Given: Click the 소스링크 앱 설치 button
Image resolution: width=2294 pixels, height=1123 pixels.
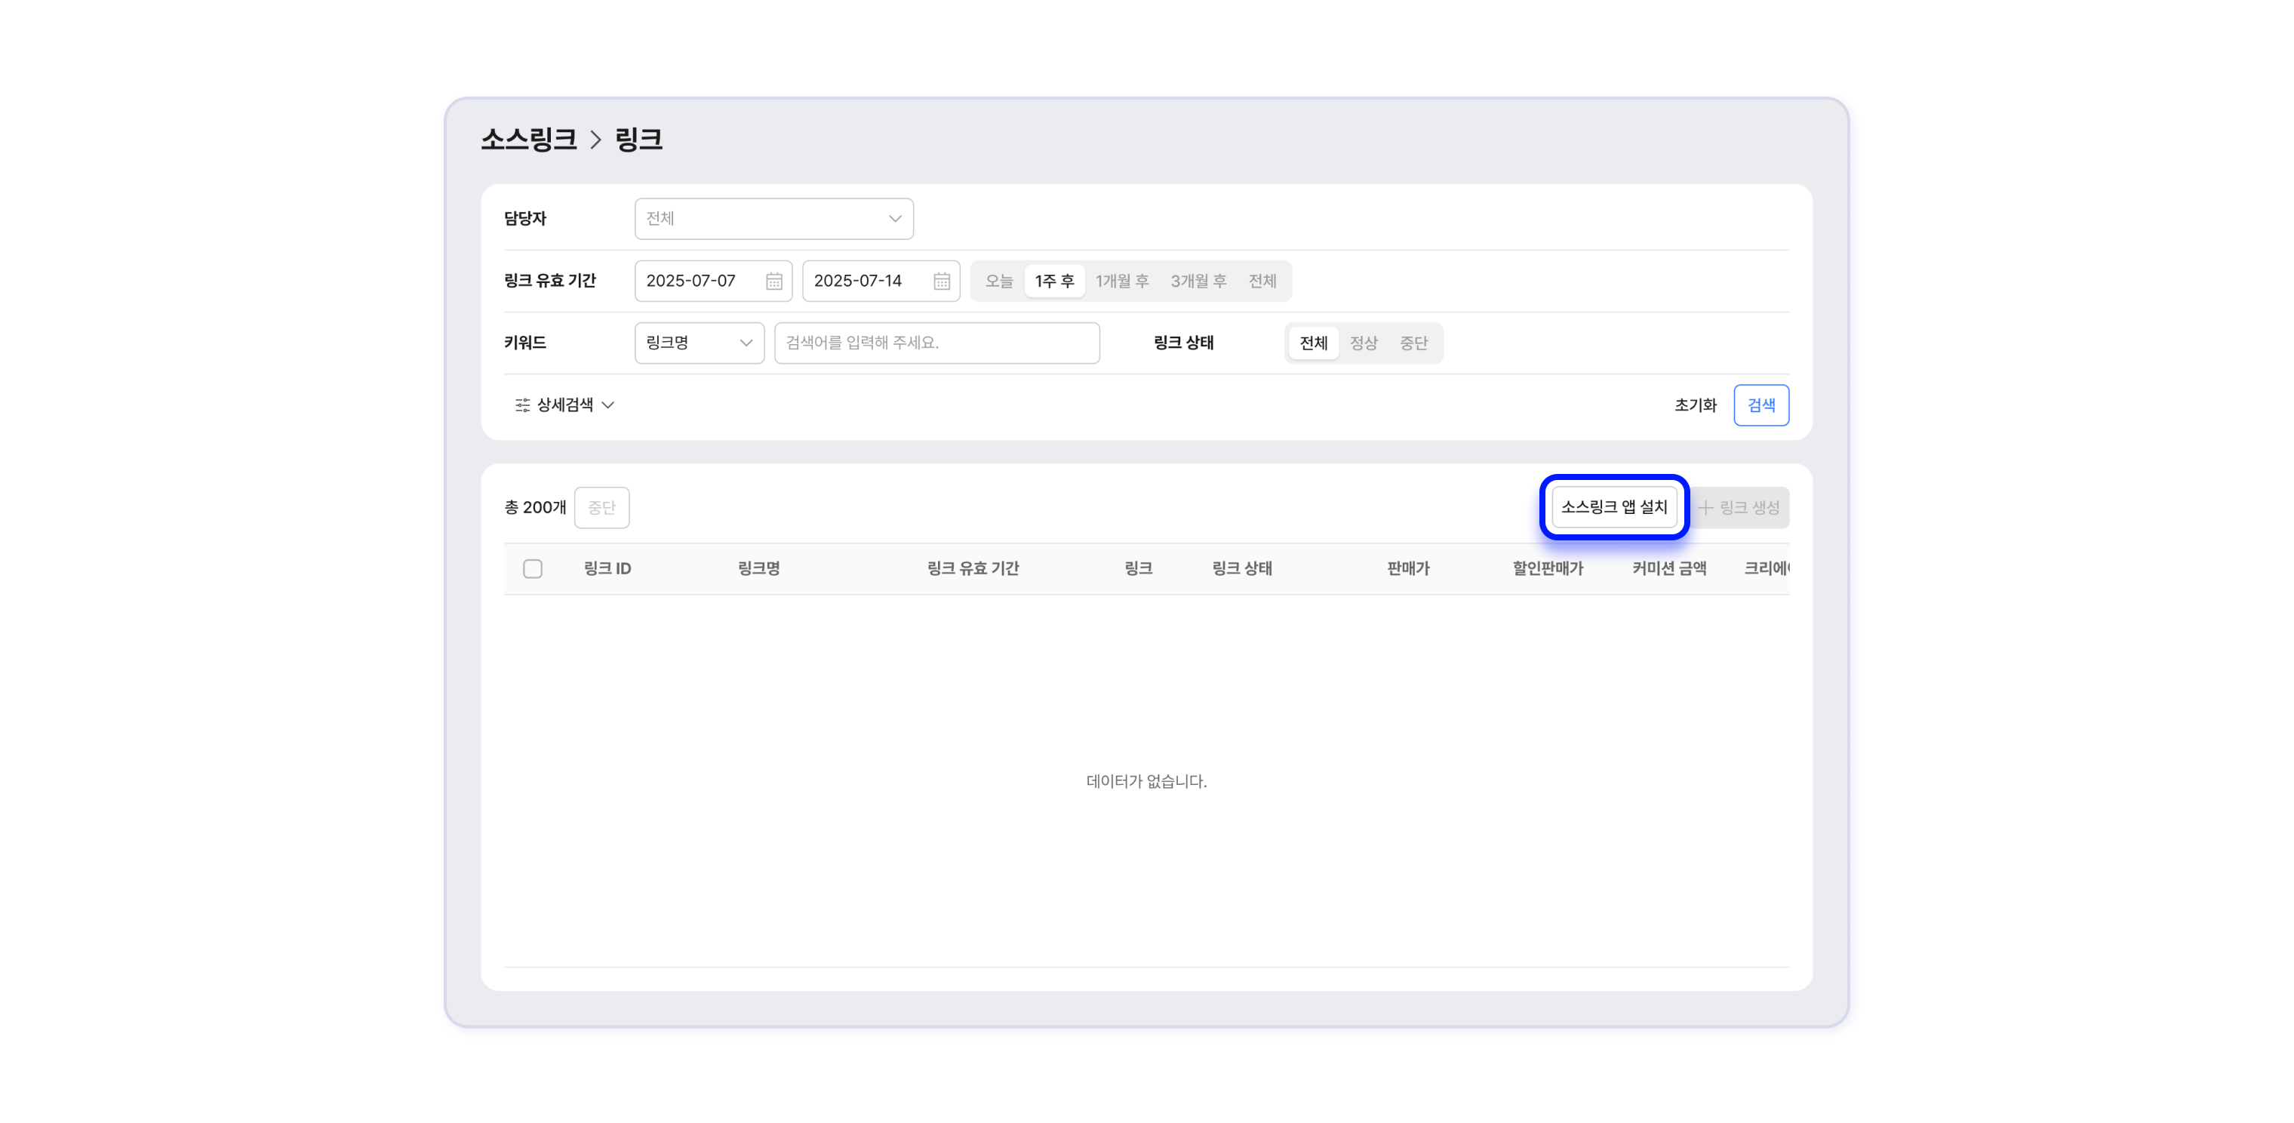Looking at the screenshot, I should point(1613,506).
